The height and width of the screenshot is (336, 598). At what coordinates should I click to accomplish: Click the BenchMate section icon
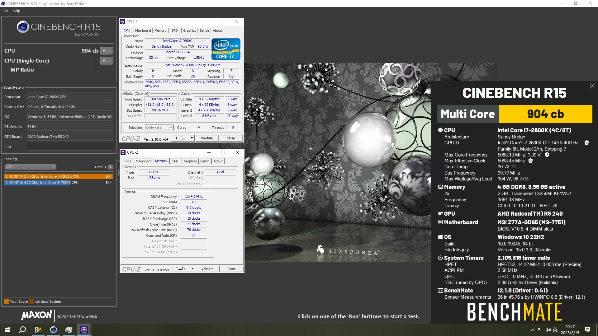coord(440,291)
